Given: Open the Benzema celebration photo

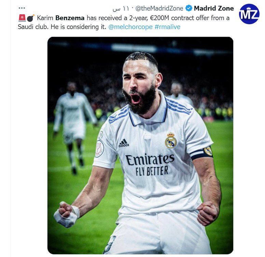Looking at the screenshot, I should pyautogui.click(x=140, y=145).
